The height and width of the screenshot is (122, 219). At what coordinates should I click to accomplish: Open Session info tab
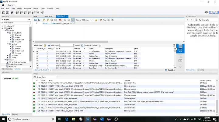(x=15, y=114)
